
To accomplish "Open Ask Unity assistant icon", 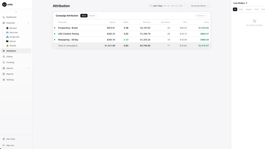I will (x=4, y=139).
